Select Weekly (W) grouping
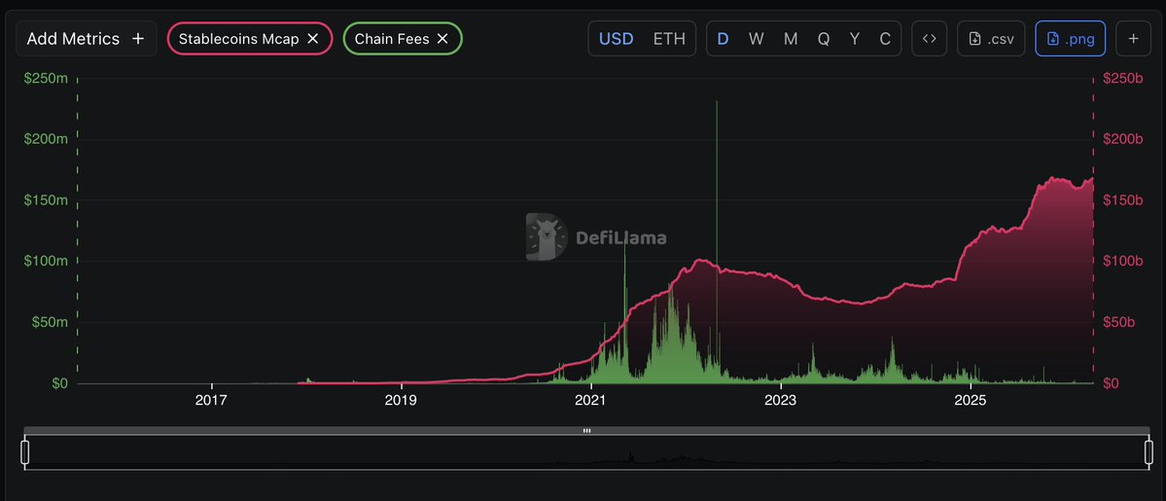This screenshot has width=1166, height=501. (x=756, y=39)
